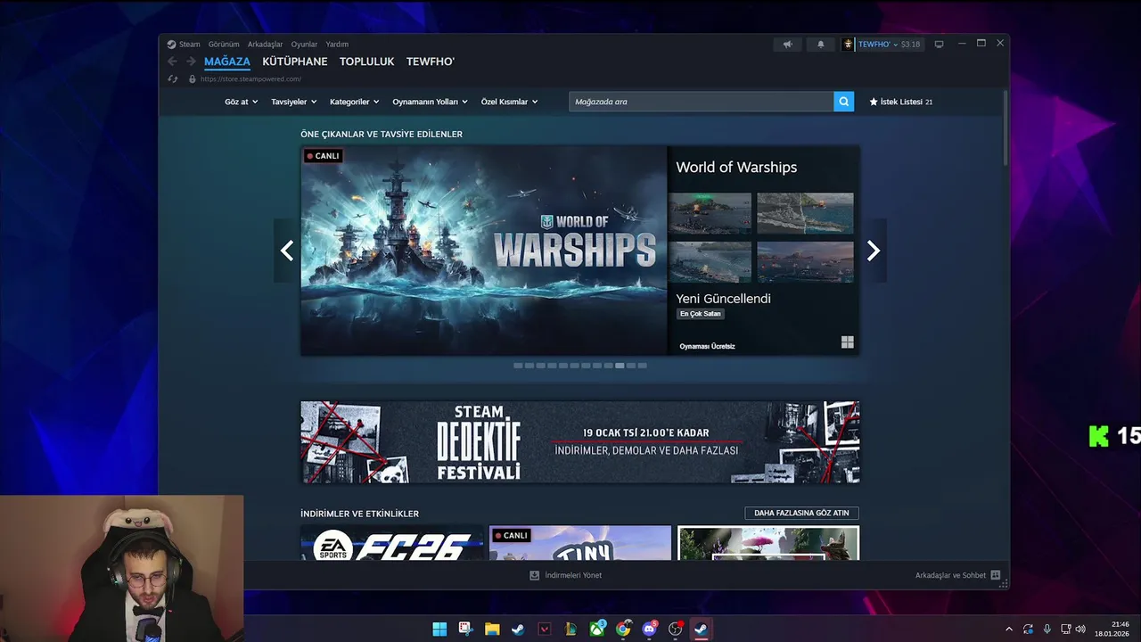Viewport: 1141px width, 642px height.
Task: Open League of Legends taskbar icon
Action: pyautogui.click(x=570, y=629)
